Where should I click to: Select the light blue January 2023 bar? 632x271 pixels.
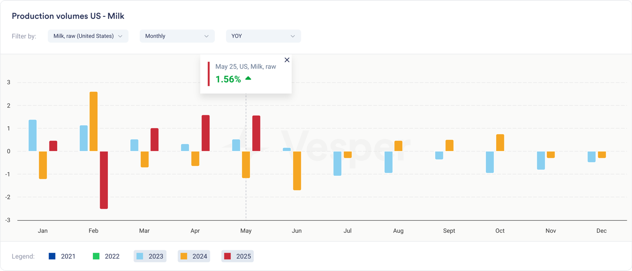pos(33,135)
